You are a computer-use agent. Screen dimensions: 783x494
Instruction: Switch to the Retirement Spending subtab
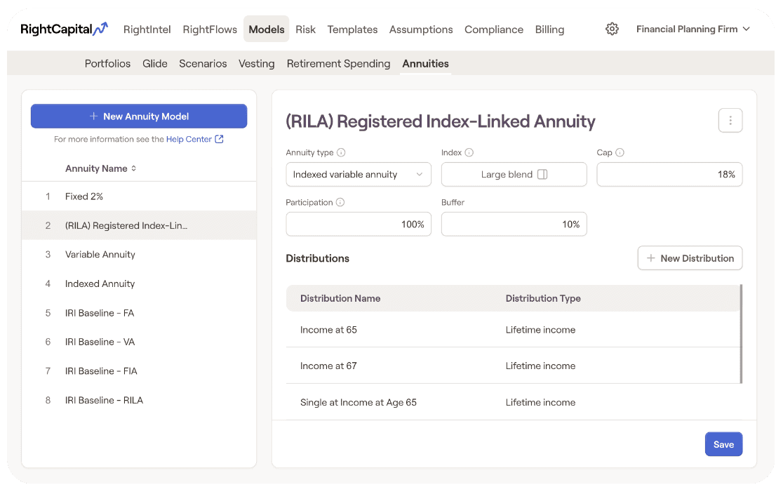[339, 63]
